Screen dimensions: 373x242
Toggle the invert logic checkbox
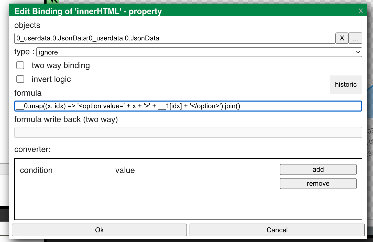[x=20, y=79]
